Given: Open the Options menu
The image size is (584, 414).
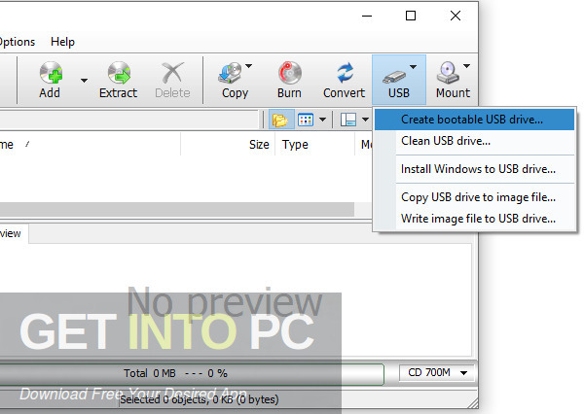Looking at the screenshot, I should 18,42.
